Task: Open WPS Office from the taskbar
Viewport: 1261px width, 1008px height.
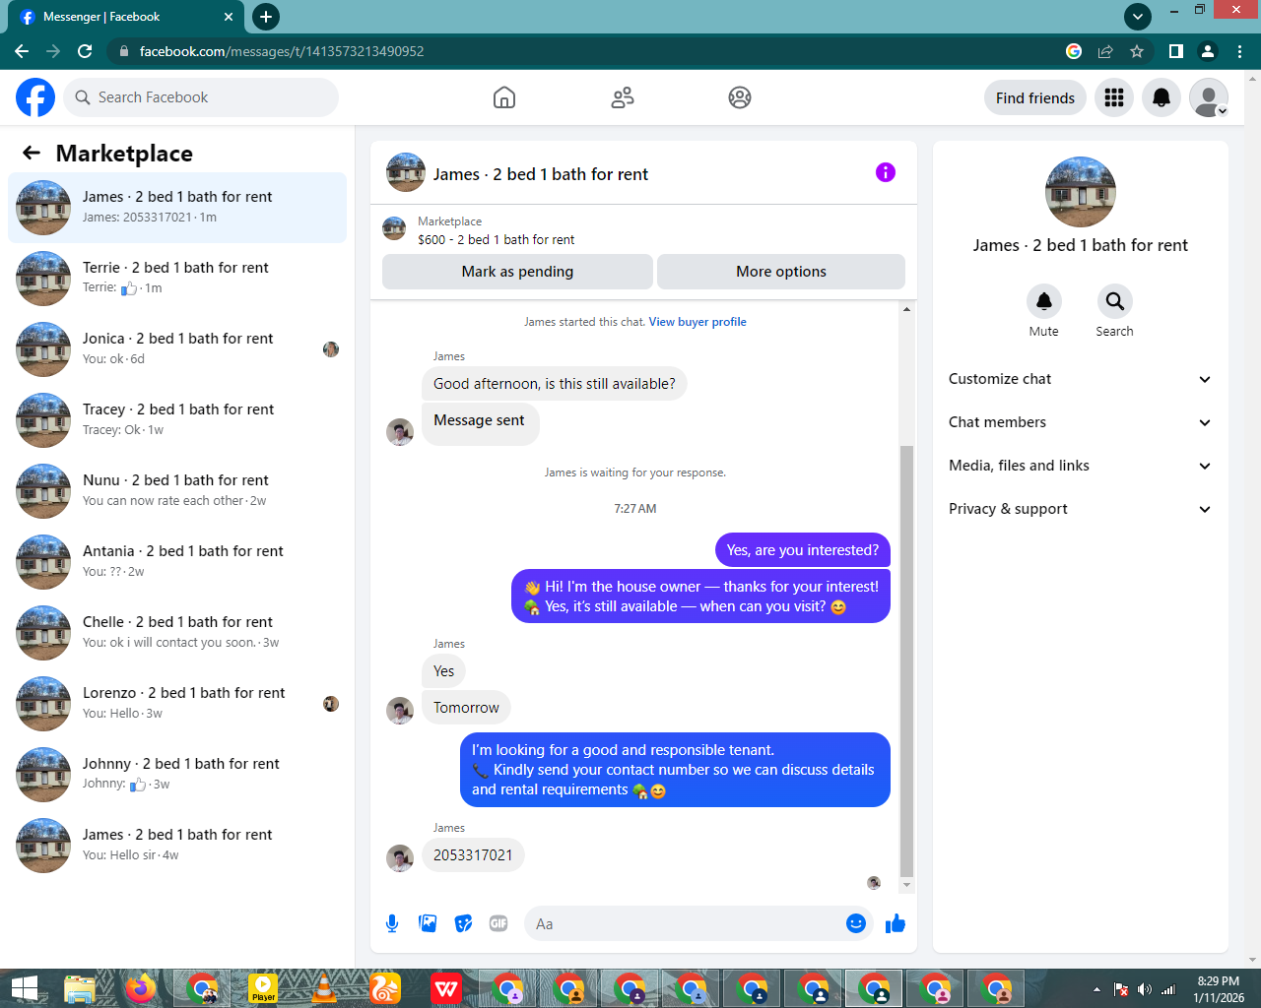Action: [446, 988]
